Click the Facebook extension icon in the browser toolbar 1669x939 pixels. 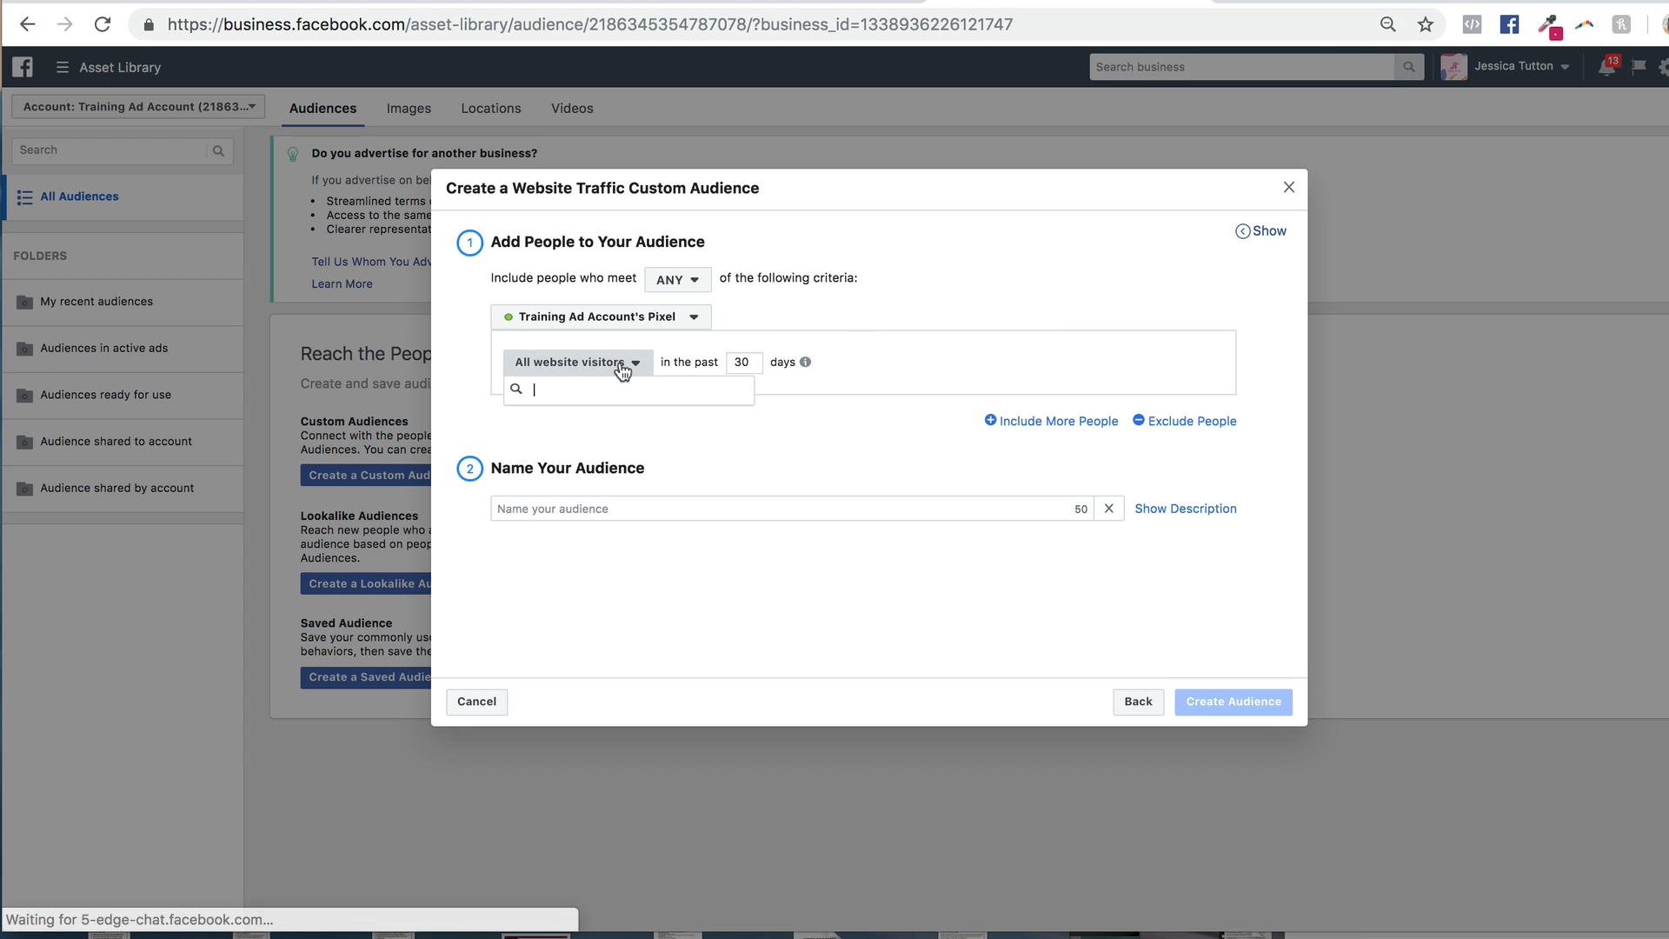pos(1510,24)
